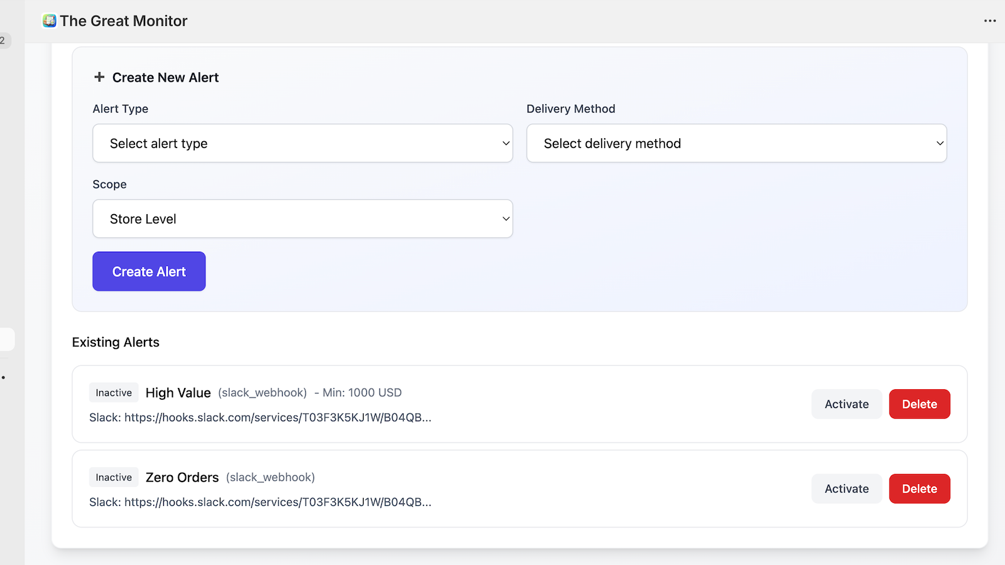Click the plus icon beside Create New Alert
Image resolution: width=1005 pixels, height=565 pixels.
99,77
